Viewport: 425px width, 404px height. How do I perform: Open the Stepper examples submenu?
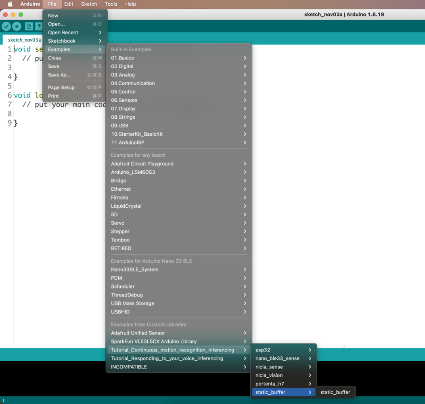[179, 231]
